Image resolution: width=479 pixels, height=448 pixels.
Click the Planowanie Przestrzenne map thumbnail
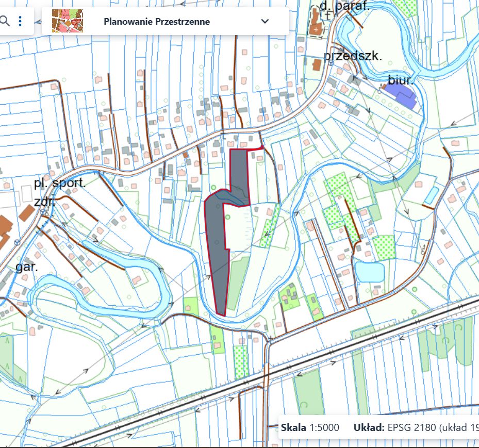point(68,21)
